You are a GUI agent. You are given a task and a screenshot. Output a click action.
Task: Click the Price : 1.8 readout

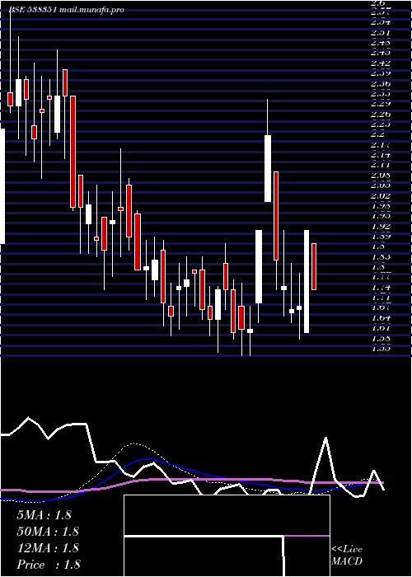click(x=49, y=565)
